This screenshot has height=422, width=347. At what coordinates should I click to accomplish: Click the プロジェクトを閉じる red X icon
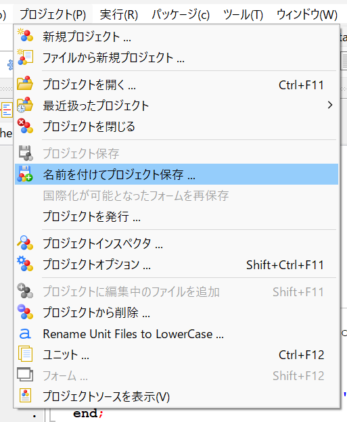tap(25, 126)
